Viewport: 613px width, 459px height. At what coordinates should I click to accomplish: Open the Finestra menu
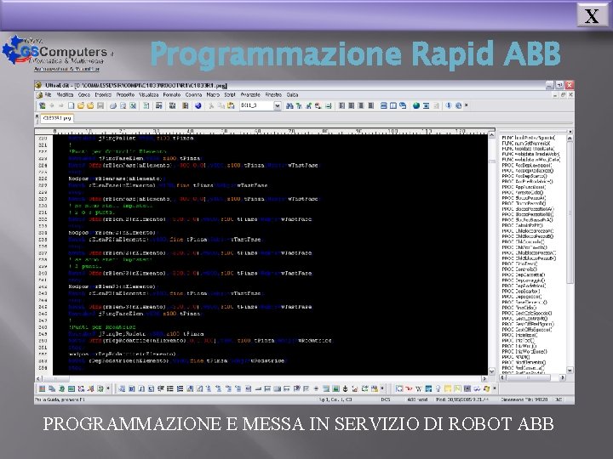click(273, 95)
